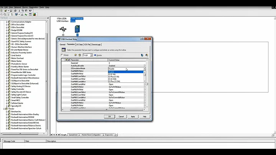276x155 pixels.
Task: Open the Device menu
Action: tap(25, 7)
